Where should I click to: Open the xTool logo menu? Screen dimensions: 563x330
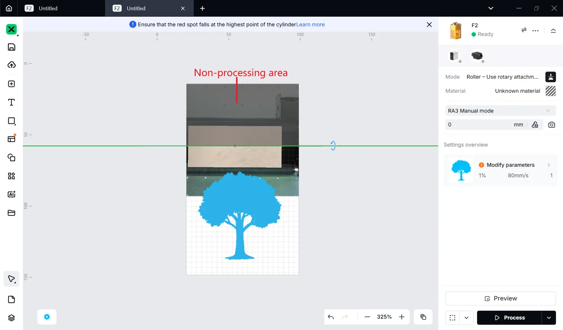[x=12, y=29]
